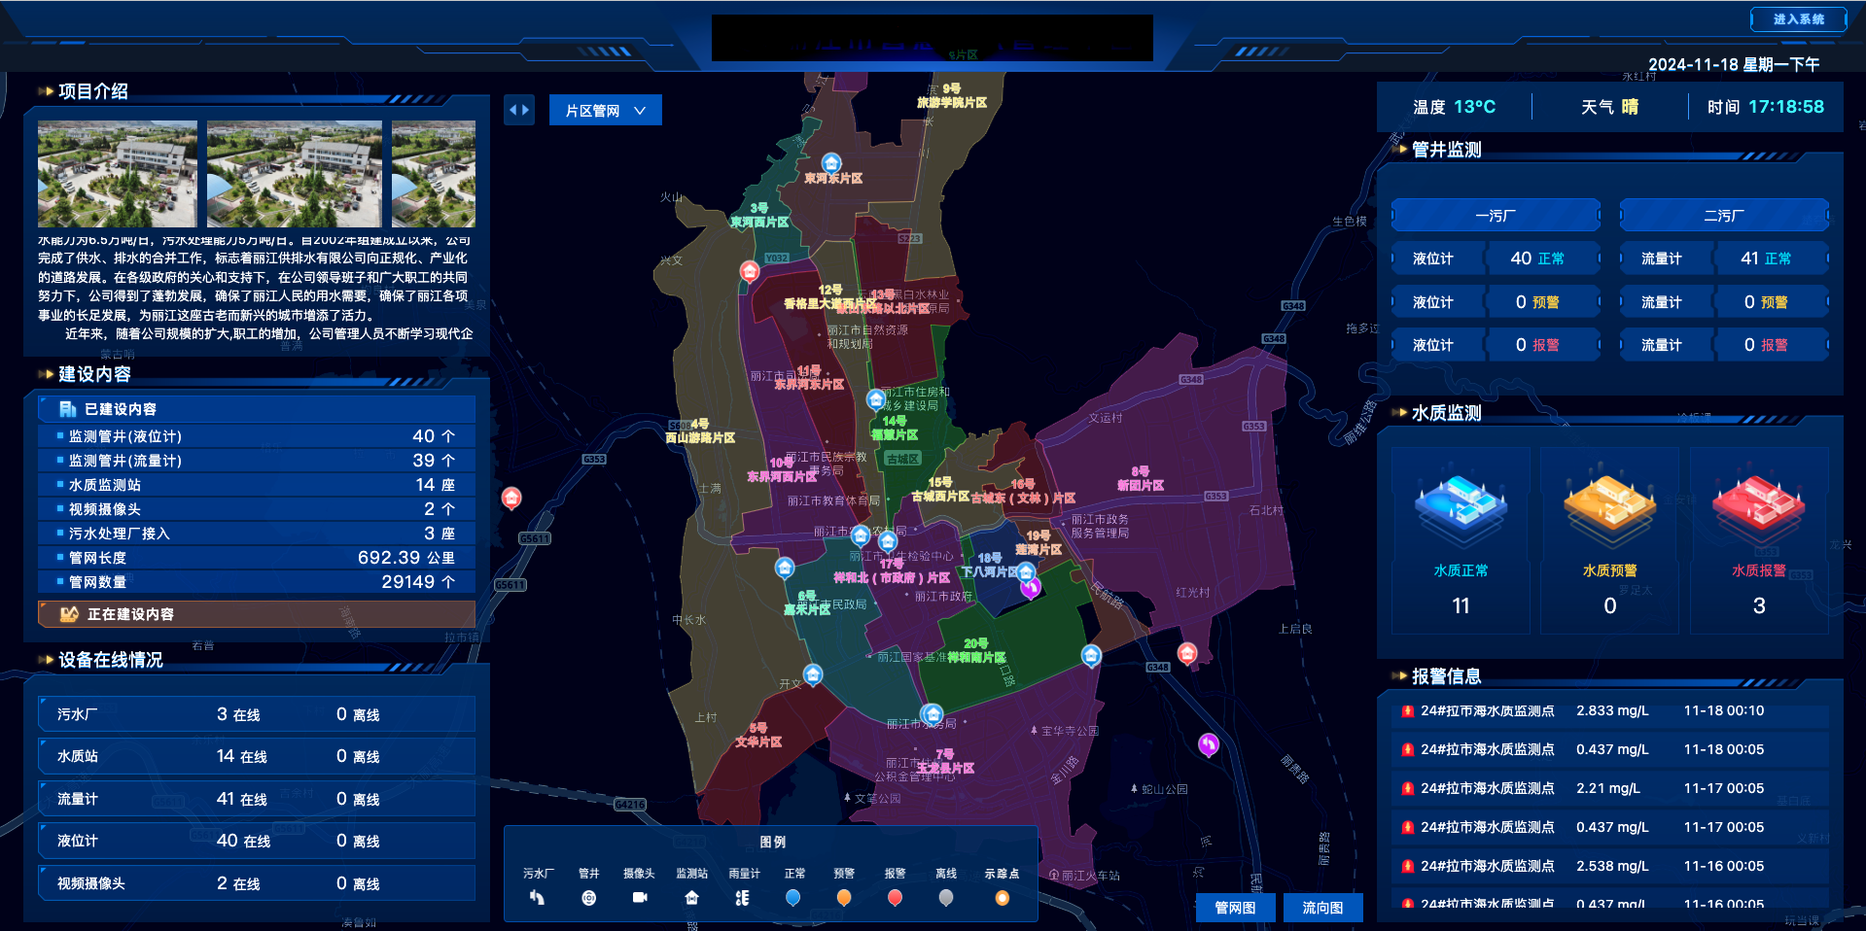Open the middle project photo thumbnail
The height and width of the screenshot is (931, 1866).
tap(295, 174)
